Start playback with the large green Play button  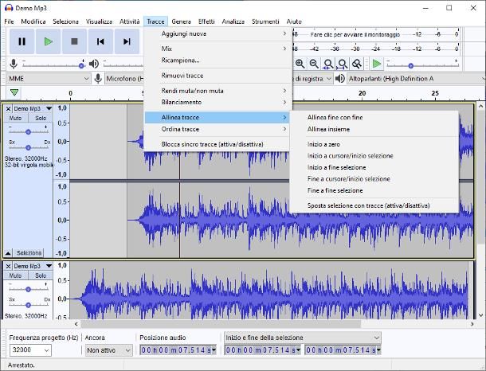[x=48, y=41]
